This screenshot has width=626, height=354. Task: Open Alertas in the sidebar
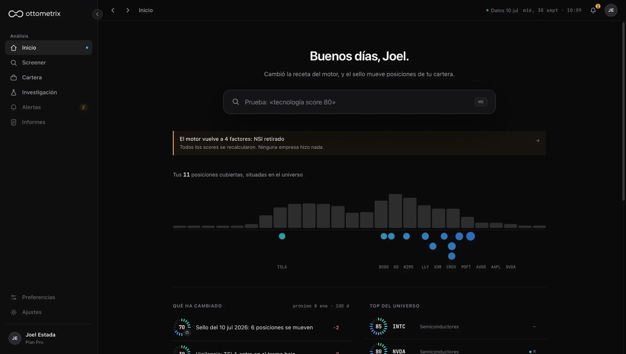(49, 107)
